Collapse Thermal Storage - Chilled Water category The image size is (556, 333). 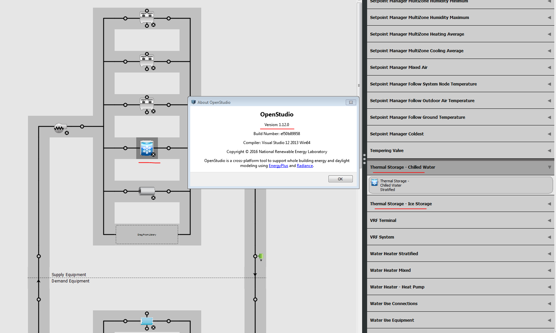click(x=461, y=167)
